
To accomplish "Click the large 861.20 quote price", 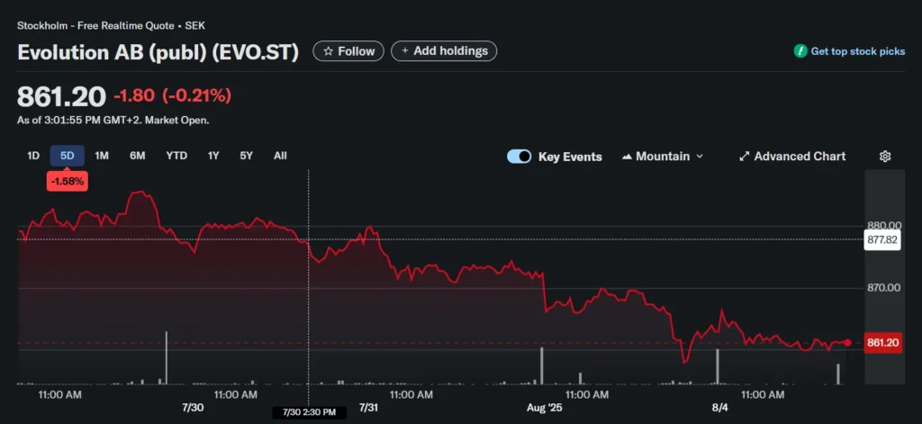I will tap(61, 96).
